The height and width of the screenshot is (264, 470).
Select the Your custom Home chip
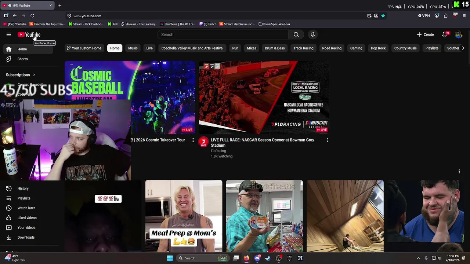[84, 48]
